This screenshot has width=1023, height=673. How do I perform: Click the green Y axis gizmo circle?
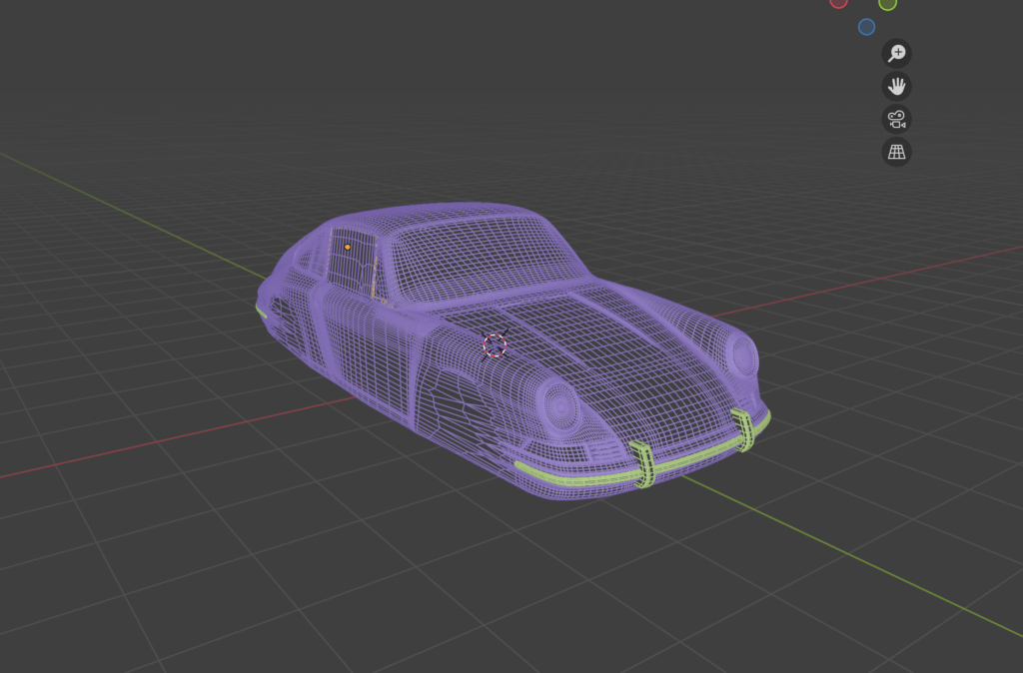[887, 3]
